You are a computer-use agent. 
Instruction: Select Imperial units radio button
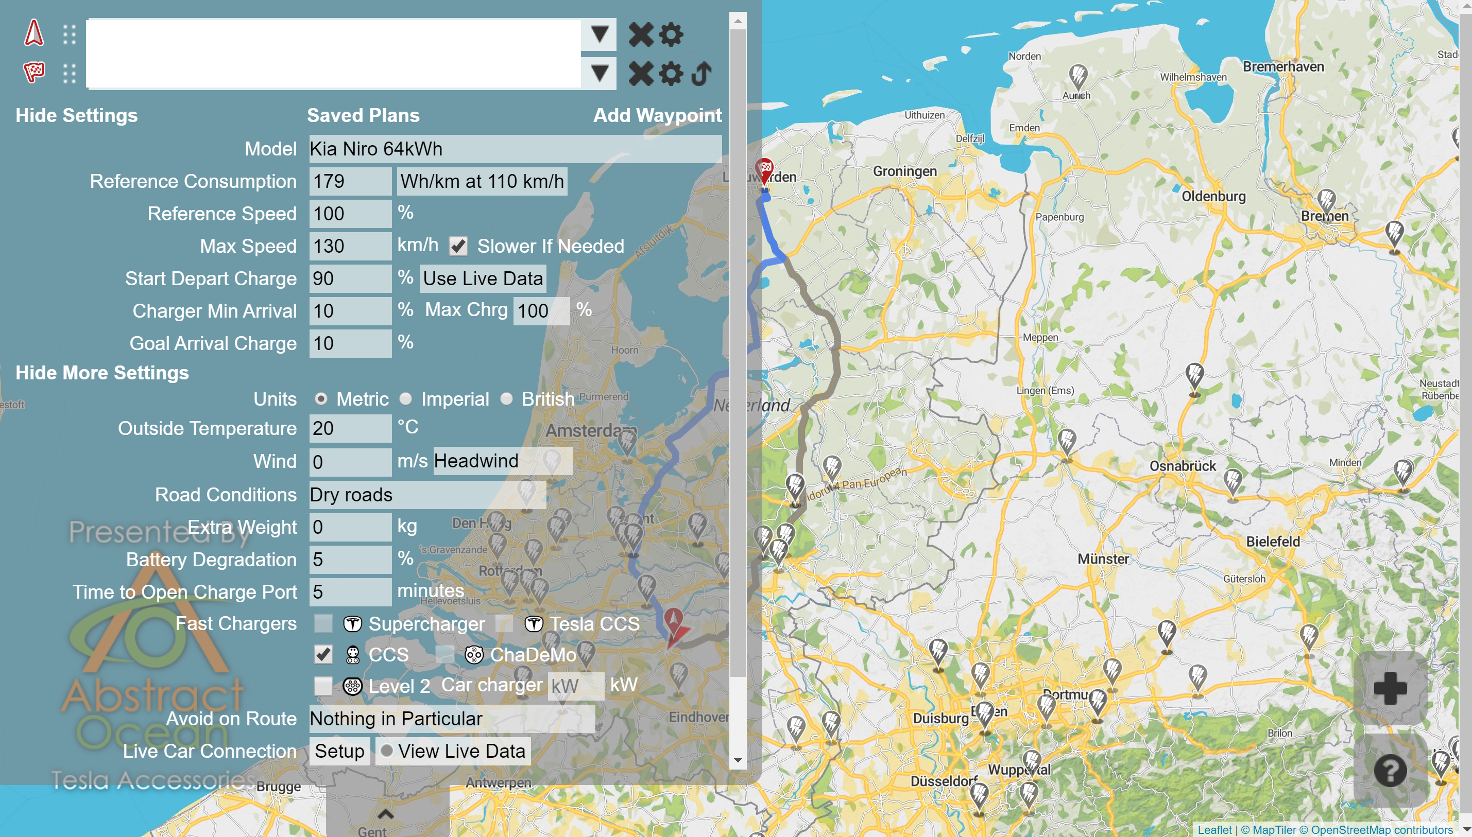coord(406,398)
